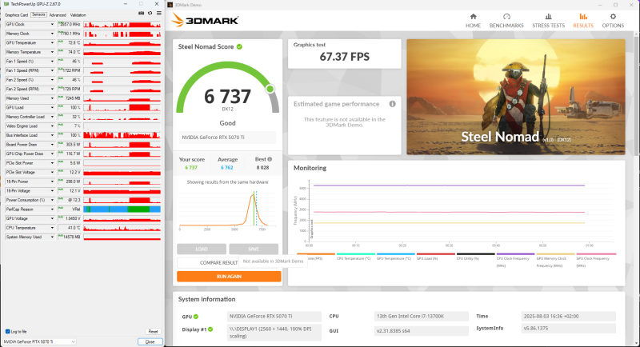Open GPU selector showing NVIDIA GeForce RTX 5070 Ti
The height and width of the screenshot is (347, 640).
point(39,341)
